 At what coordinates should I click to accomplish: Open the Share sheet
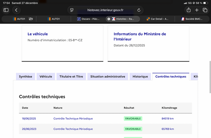189,10
